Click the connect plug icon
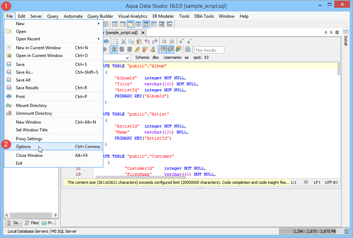This screenshot has width=353, height=238. click(x=137, y=50)
